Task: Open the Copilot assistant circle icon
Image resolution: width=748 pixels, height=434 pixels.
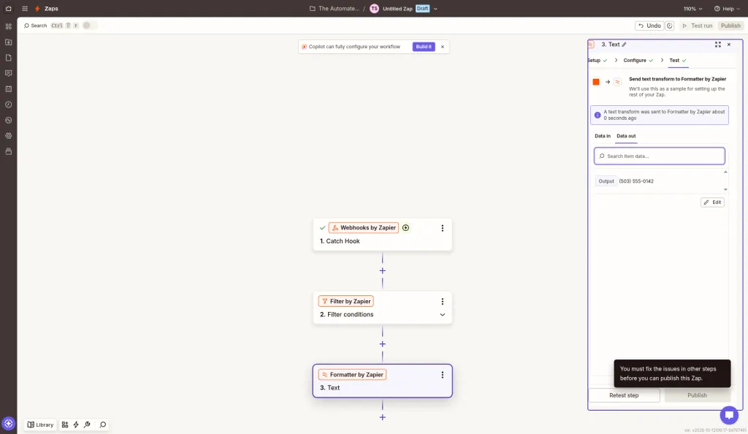Action: coord(8,424)
